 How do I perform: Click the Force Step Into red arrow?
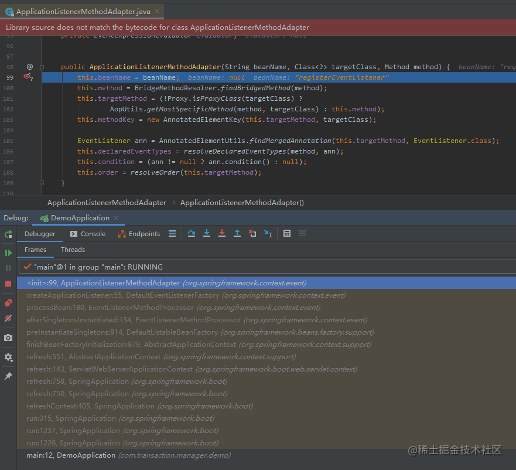tap(222, 233)
